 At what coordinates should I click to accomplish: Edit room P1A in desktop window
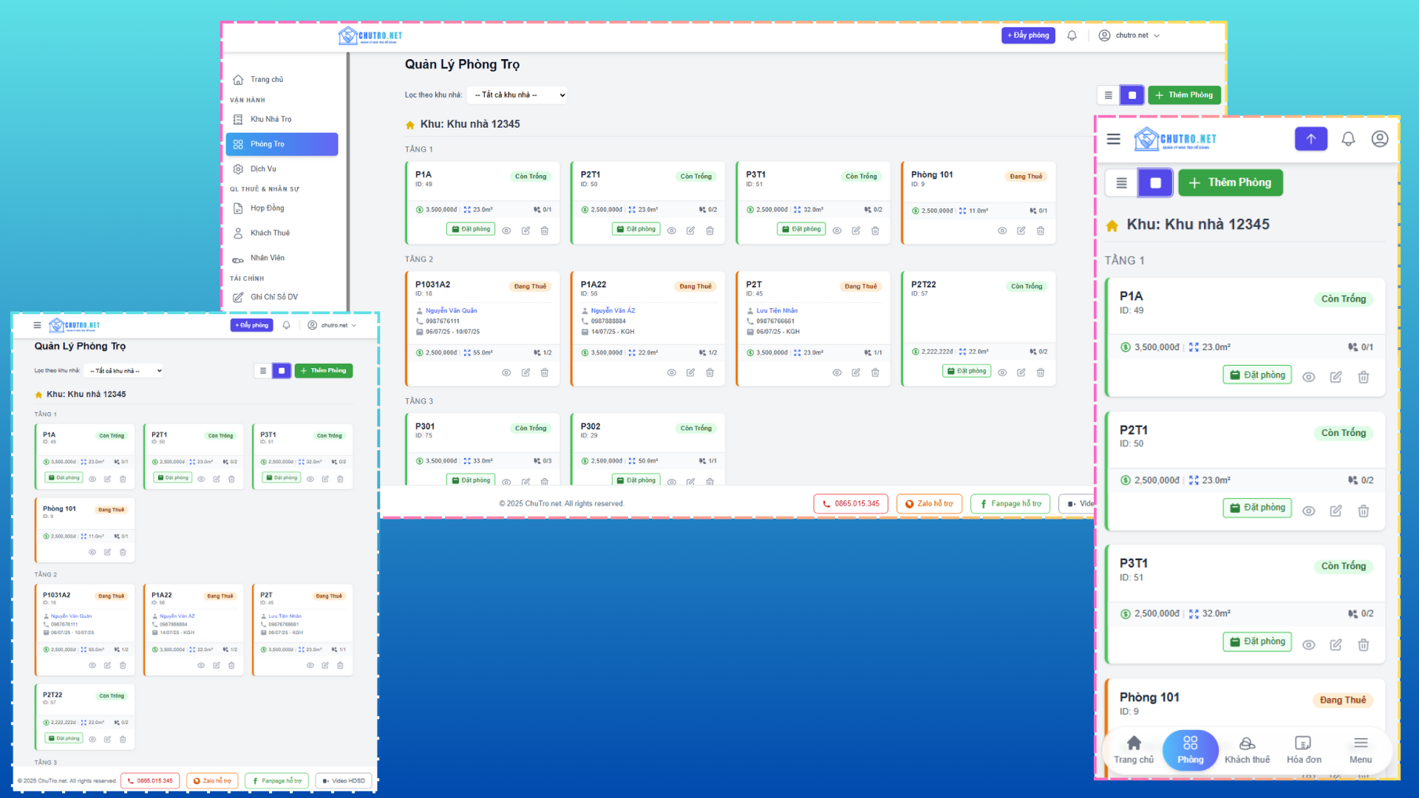[525, 231]
